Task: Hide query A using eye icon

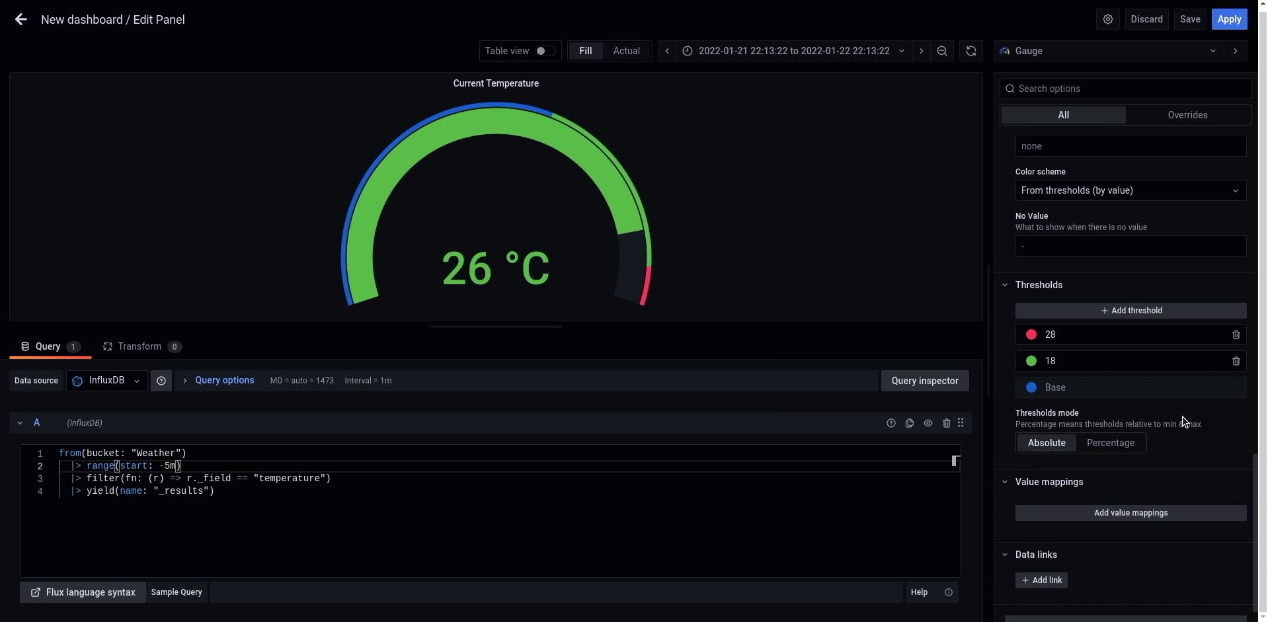Action: point(928,423)
